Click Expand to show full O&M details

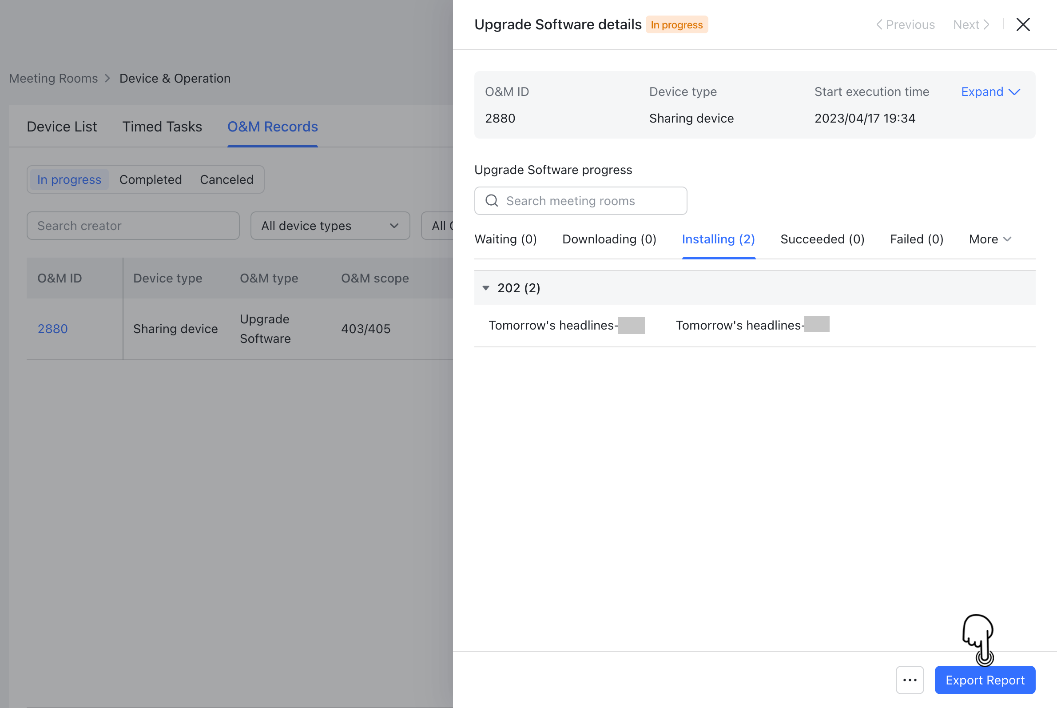click(x=990, y=91)
